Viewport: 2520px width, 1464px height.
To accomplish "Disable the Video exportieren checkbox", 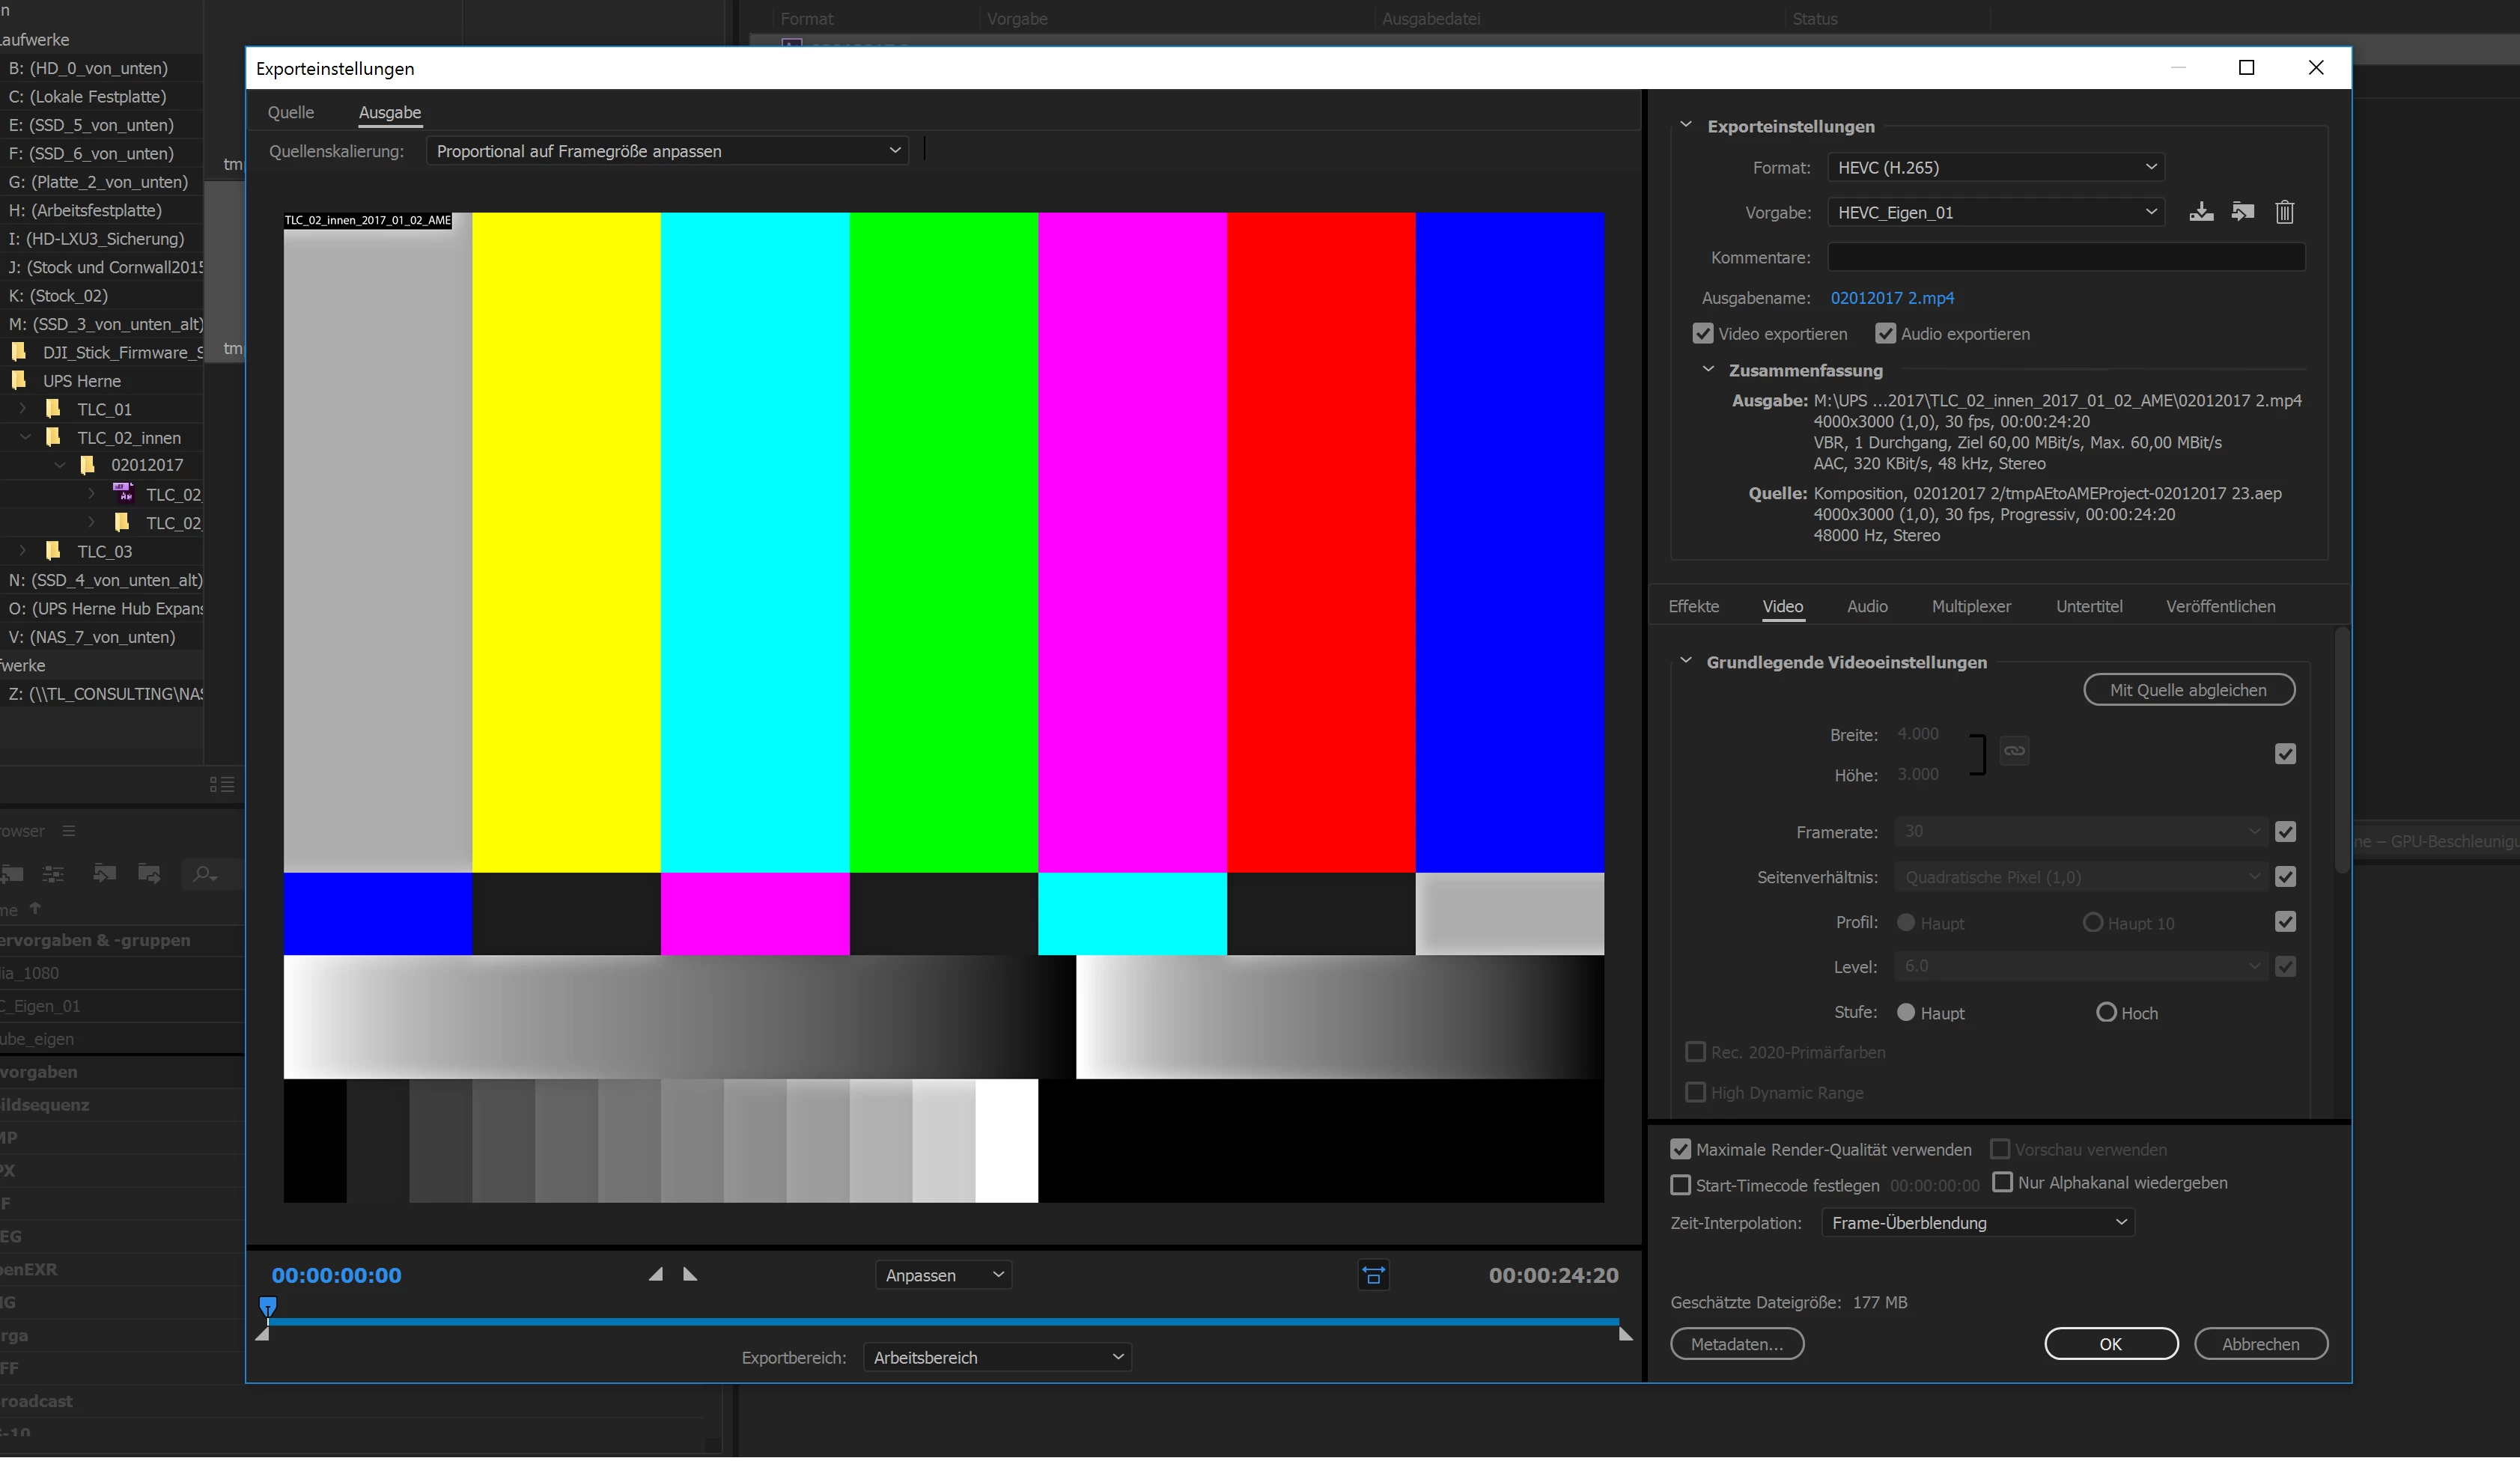I will tap(1703, 334).
